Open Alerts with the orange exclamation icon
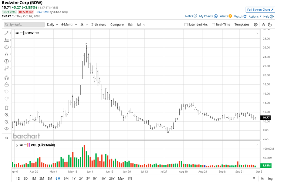This screenshot has height=187, width=284. pyautogui.click(x=230, y=16)
